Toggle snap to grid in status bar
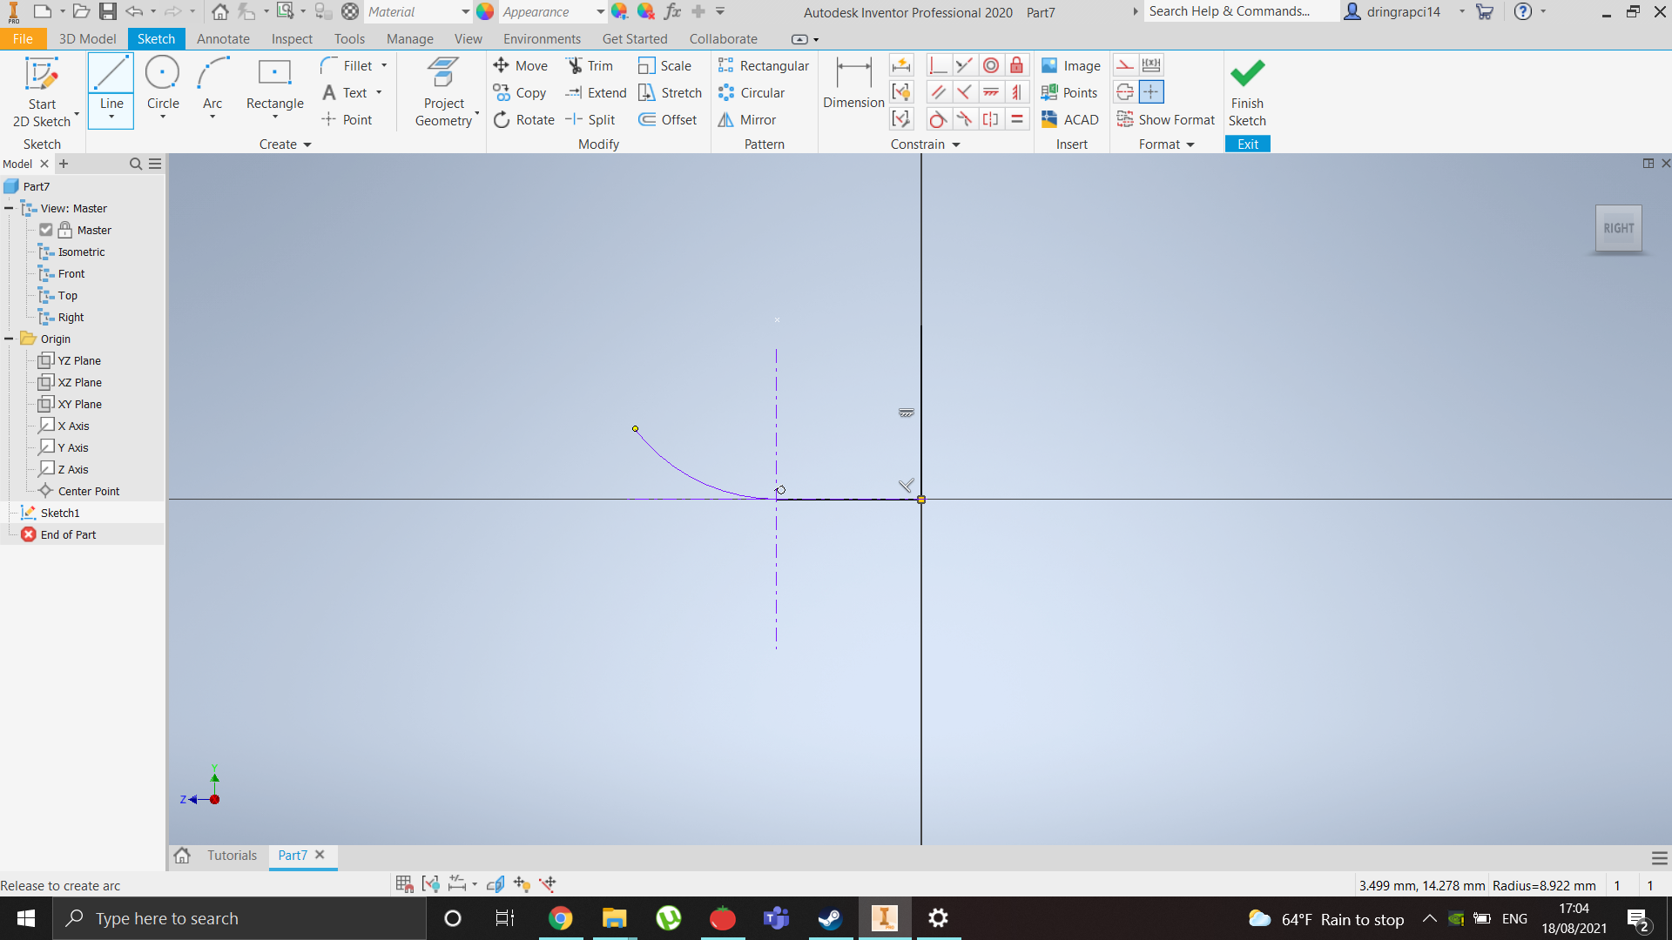The width and height of the screenshot is (1672, 940). [x=403, y=883]
